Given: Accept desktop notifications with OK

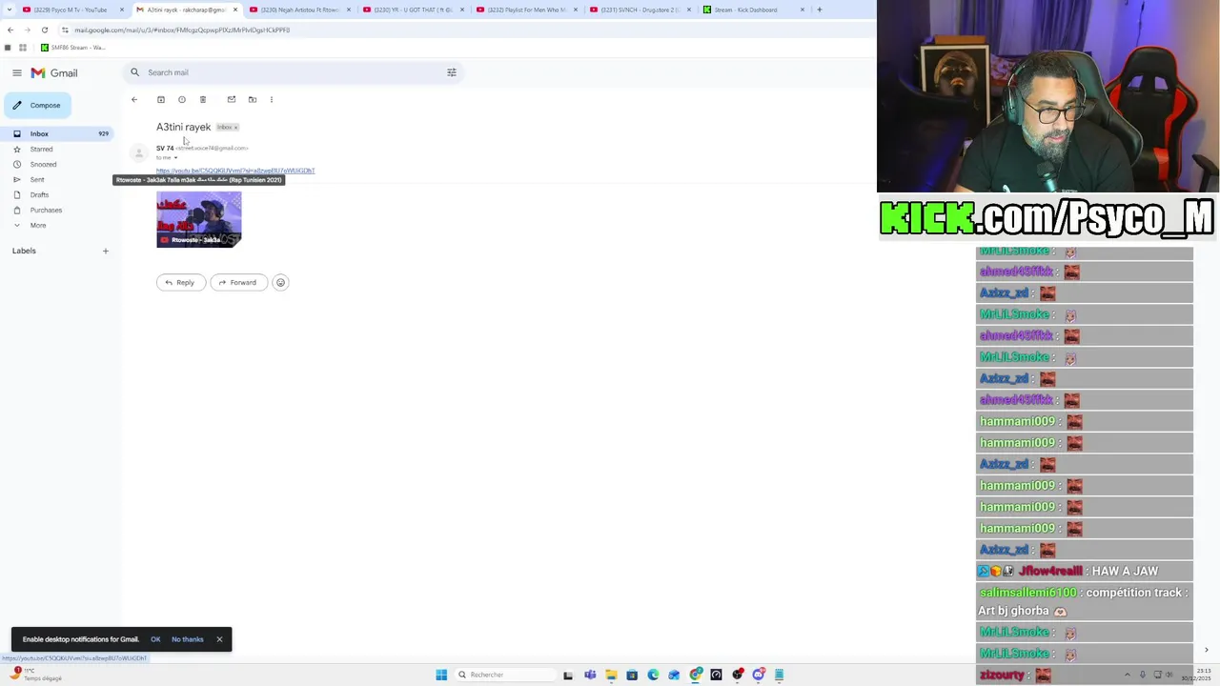Looking at the screenshot, I should coord(155,639).
